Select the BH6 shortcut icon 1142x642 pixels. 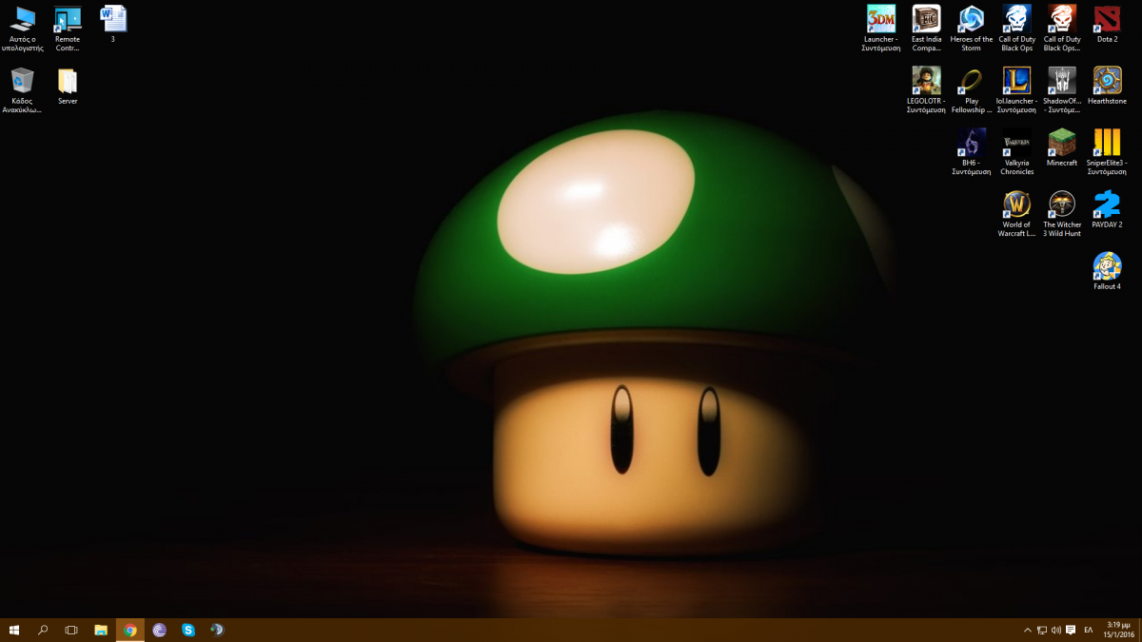(972, 152)
